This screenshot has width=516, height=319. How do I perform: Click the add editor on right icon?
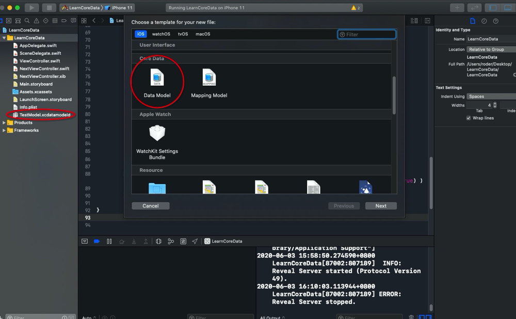(427, 21)
